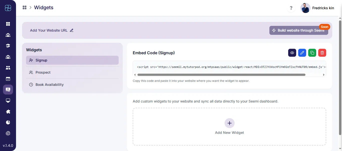Click the Copy this code instruction text
Viewport: 342px width, 151px height.
pyautogui.click(x=191, y=81)
